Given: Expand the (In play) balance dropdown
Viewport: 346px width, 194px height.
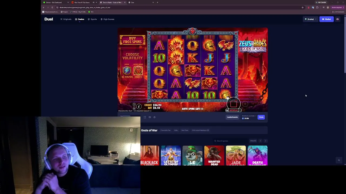Looking at the screenshot, I should point(311,19).
